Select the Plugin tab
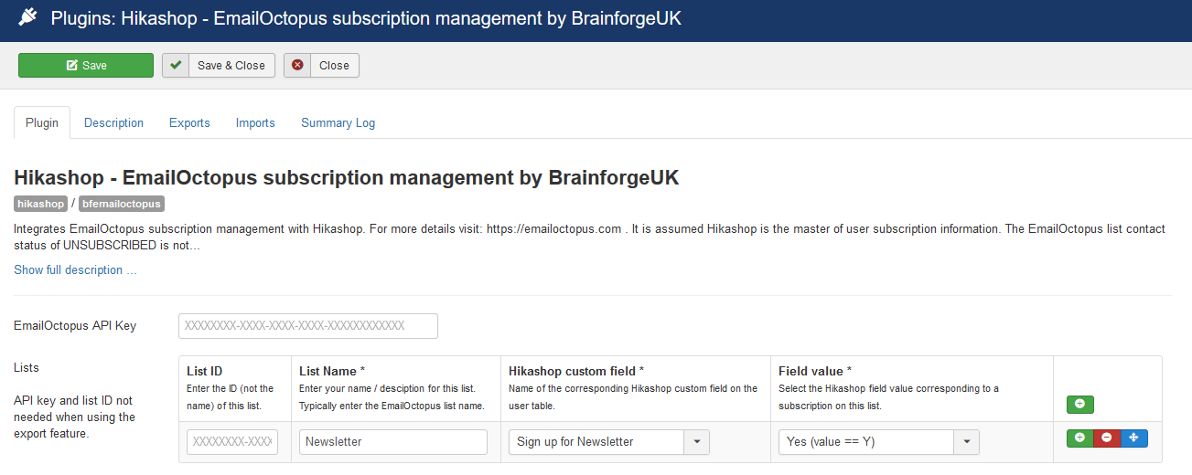 (x=42, y=122)
